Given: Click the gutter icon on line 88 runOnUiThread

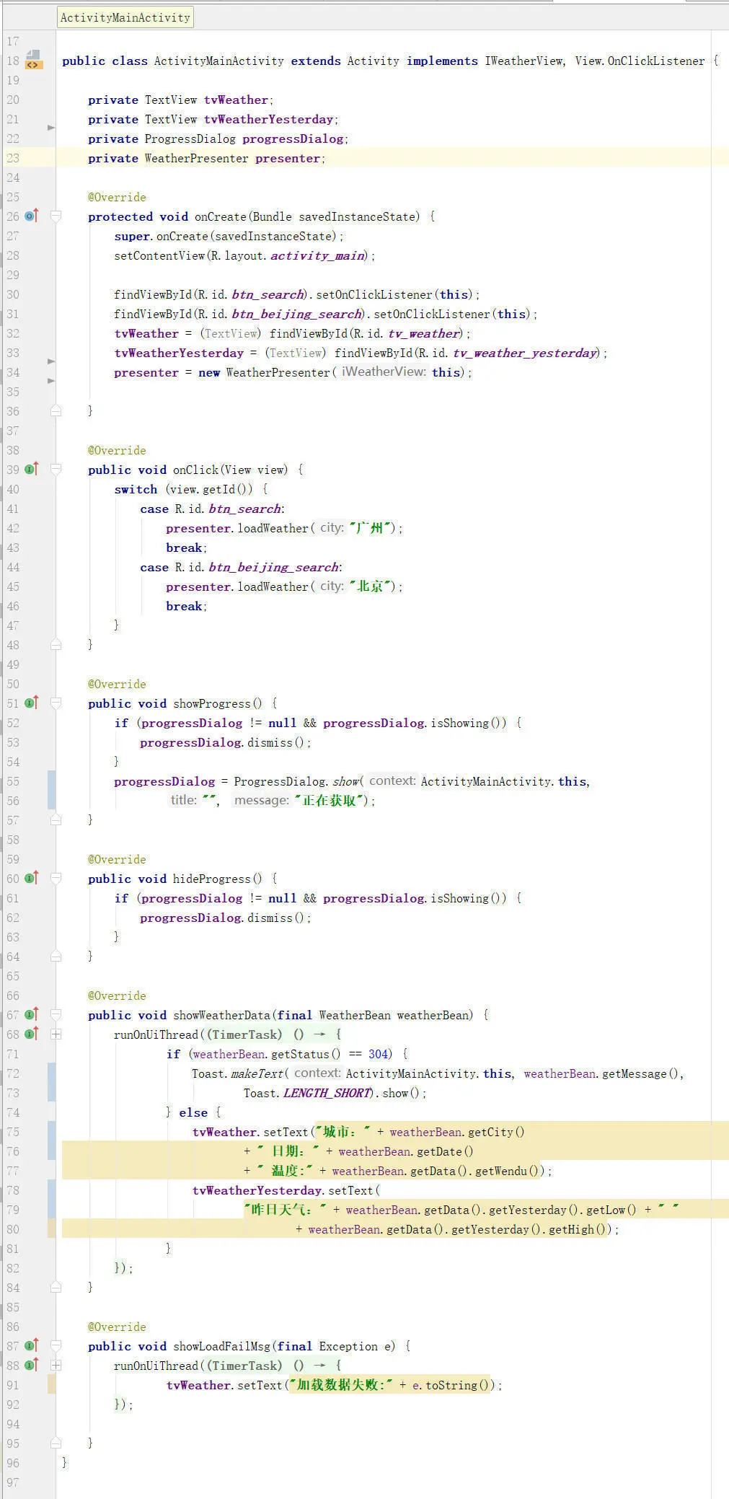Looking at the screenshot, I should 32,1365.
